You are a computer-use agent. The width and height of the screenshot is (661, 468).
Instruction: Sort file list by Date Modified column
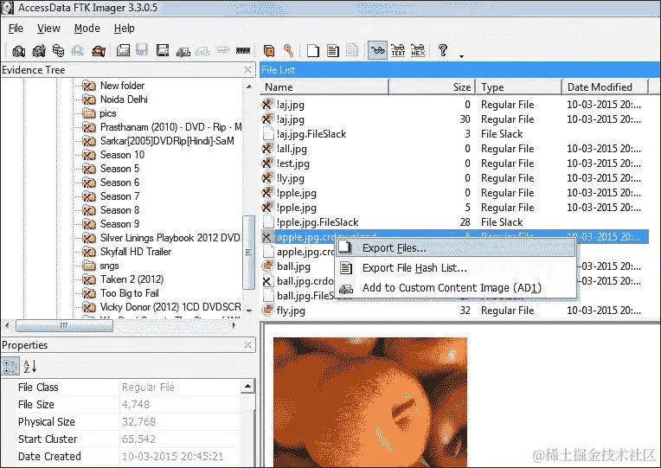(x=605, y=87)
